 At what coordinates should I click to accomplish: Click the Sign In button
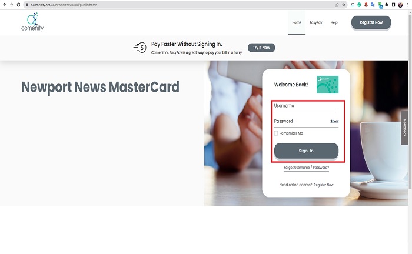306,151
